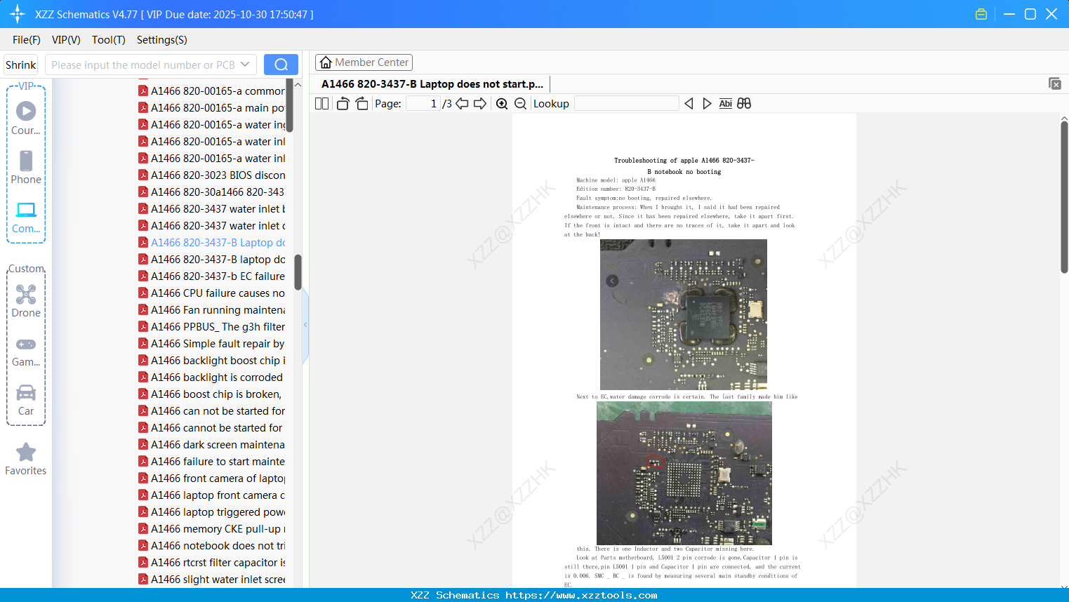1069x602 pixels.
Task: Select the Phone category icon
Action: pos(26,167)
